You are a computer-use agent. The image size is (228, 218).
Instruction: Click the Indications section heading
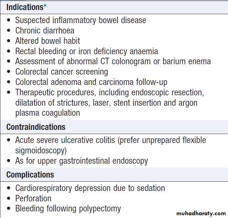[x=24, y=7]
